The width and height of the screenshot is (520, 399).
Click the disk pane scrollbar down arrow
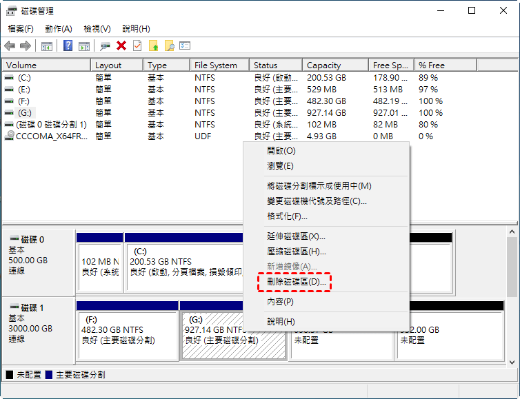tap(512, 362)
